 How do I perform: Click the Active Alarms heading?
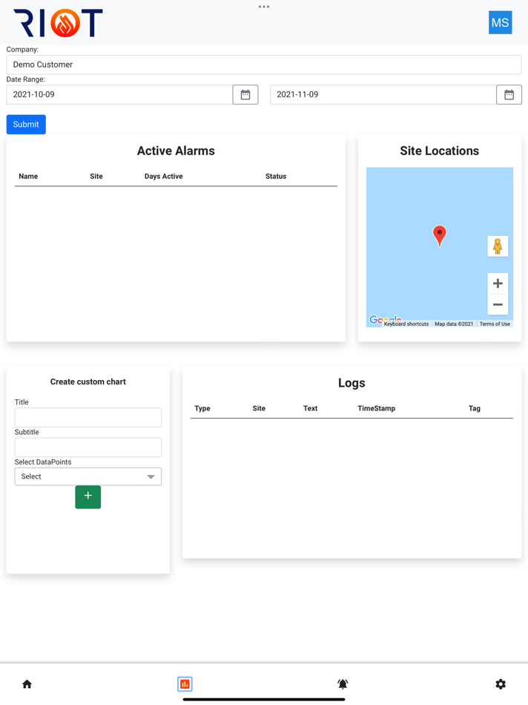[176, 151]
